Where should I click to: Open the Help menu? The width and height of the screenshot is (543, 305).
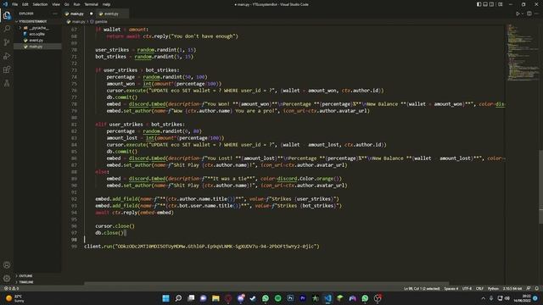(x=107, y=4)
